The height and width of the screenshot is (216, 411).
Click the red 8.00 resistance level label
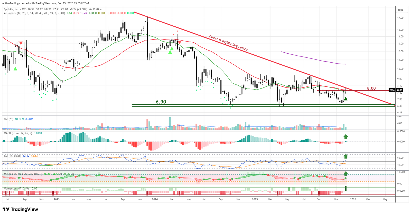pyautogui.click(x=371, y=88)
